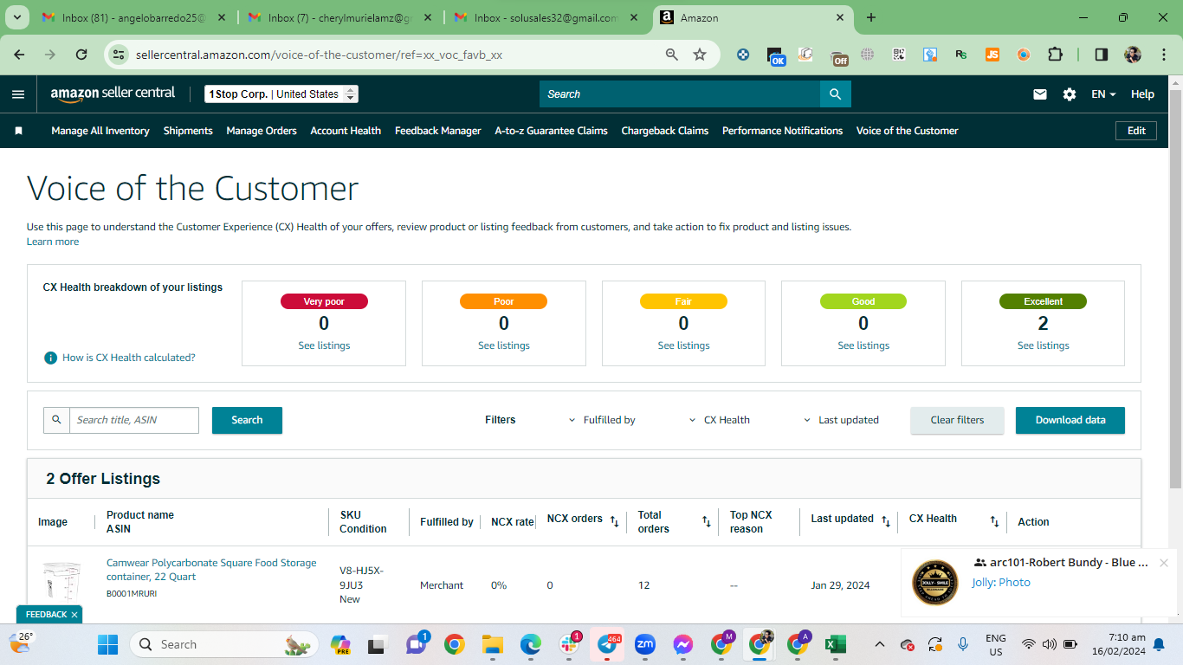The image size is (1183, 665).
Task: Switch to the solusales32 Inbox tab
Action: [x=545, y=17]
